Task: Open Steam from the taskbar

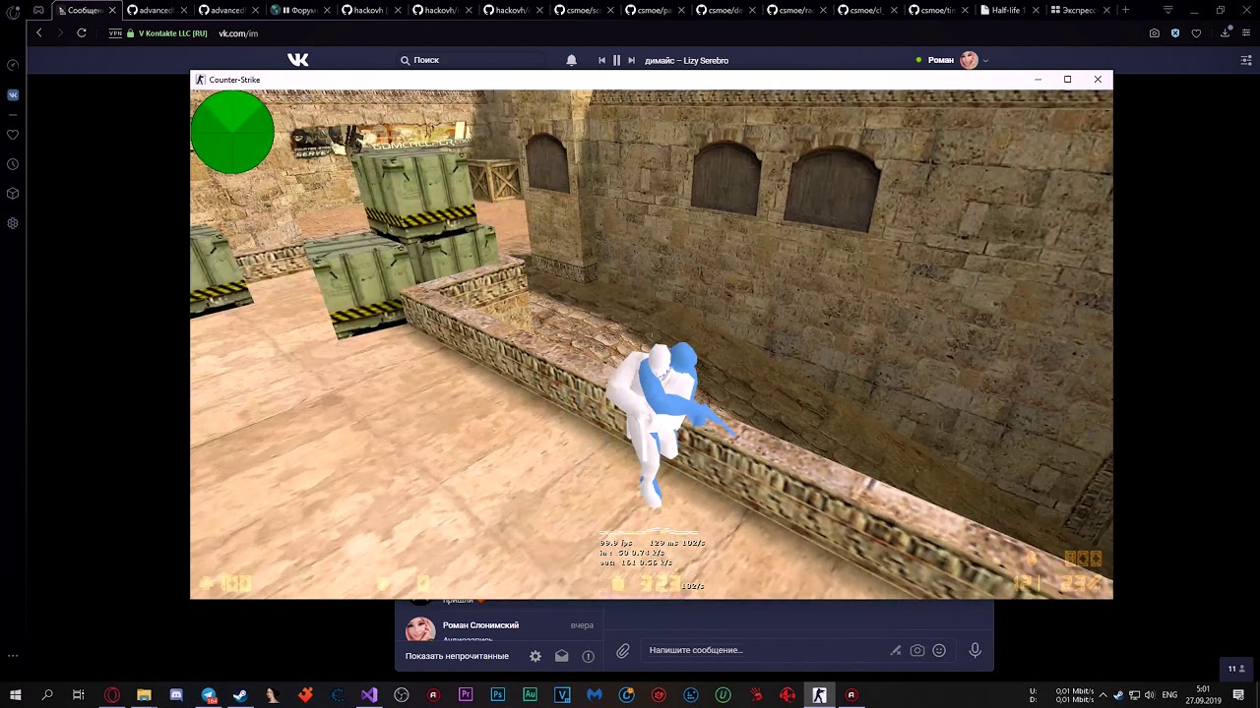Action: (x=240, y=695)
